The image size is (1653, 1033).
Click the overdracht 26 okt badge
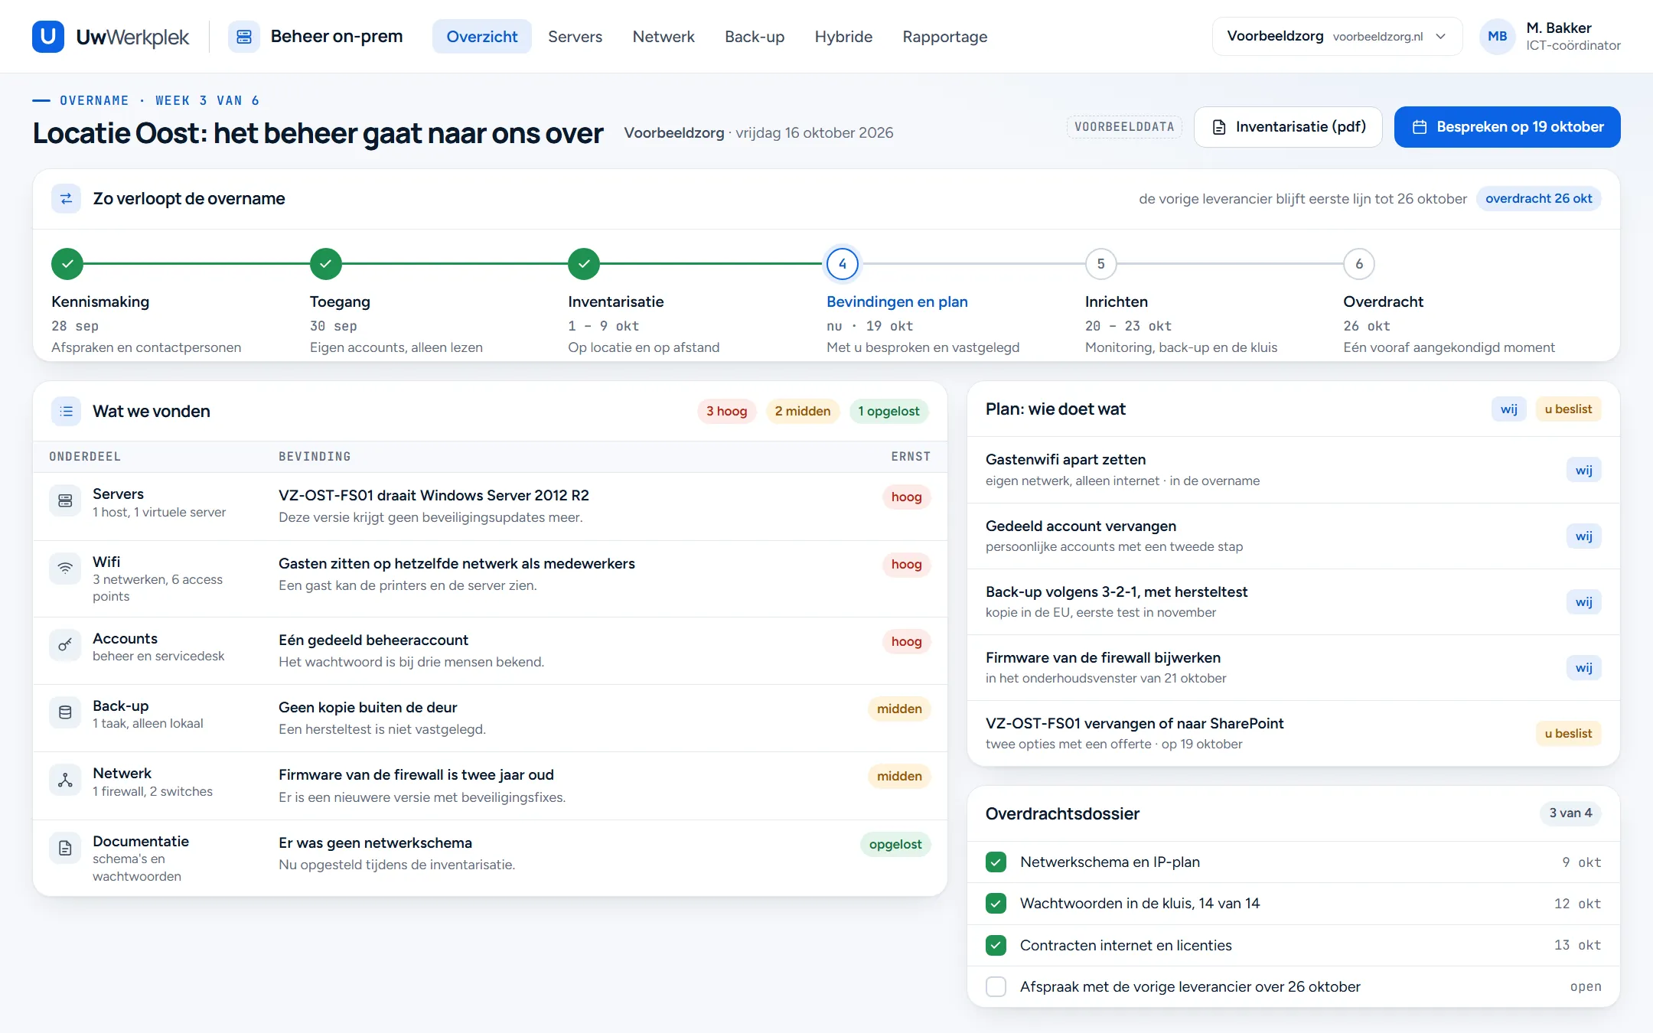(x=1538, y=199)
